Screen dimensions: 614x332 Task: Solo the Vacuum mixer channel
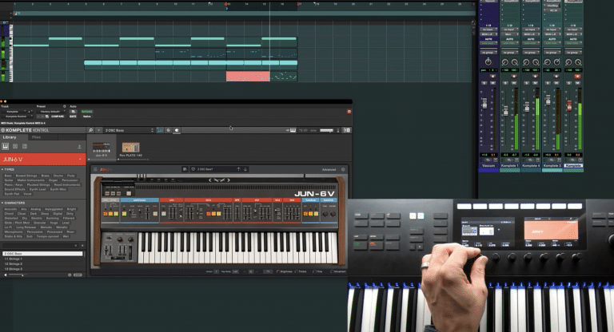click(484, 83)
